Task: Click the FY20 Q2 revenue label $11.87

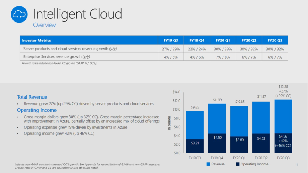Action: (261, 96)
